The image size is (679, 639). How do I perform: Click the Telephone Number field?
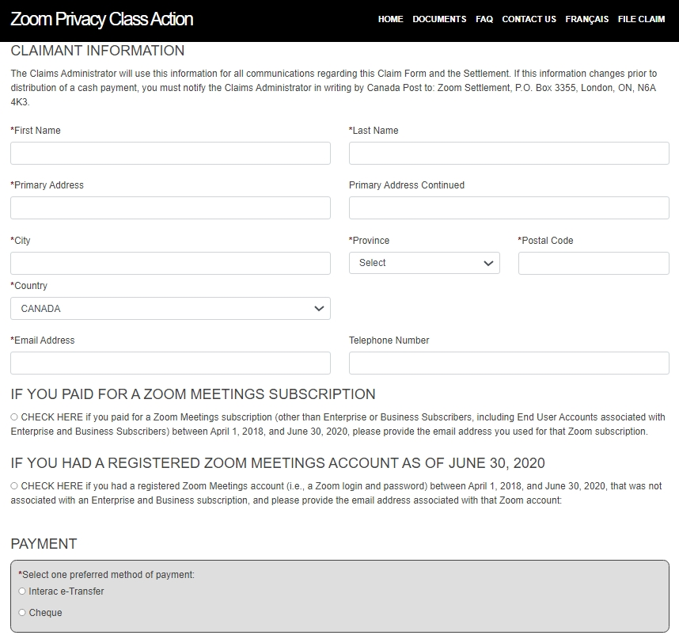[509, 363]
